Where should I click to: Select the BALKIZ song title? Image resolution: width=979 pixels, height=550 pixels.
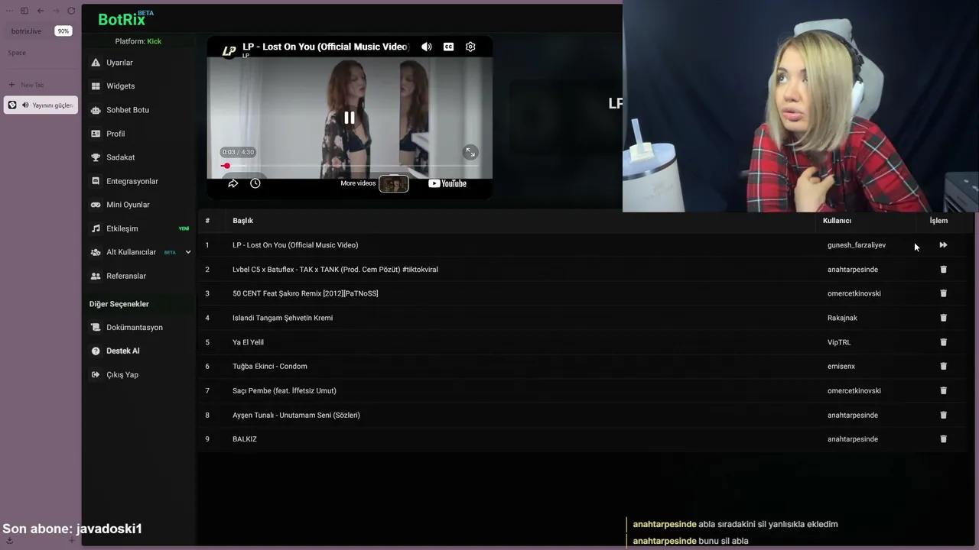tap(245, 439)
